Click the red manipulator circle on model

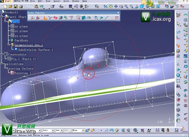tap(88, 73)
